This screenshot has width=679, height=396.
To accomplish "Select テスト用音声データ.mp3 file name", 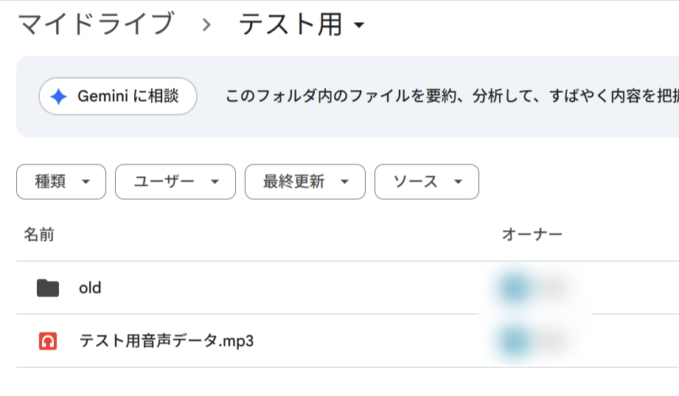I will click(x=167, y=341).
